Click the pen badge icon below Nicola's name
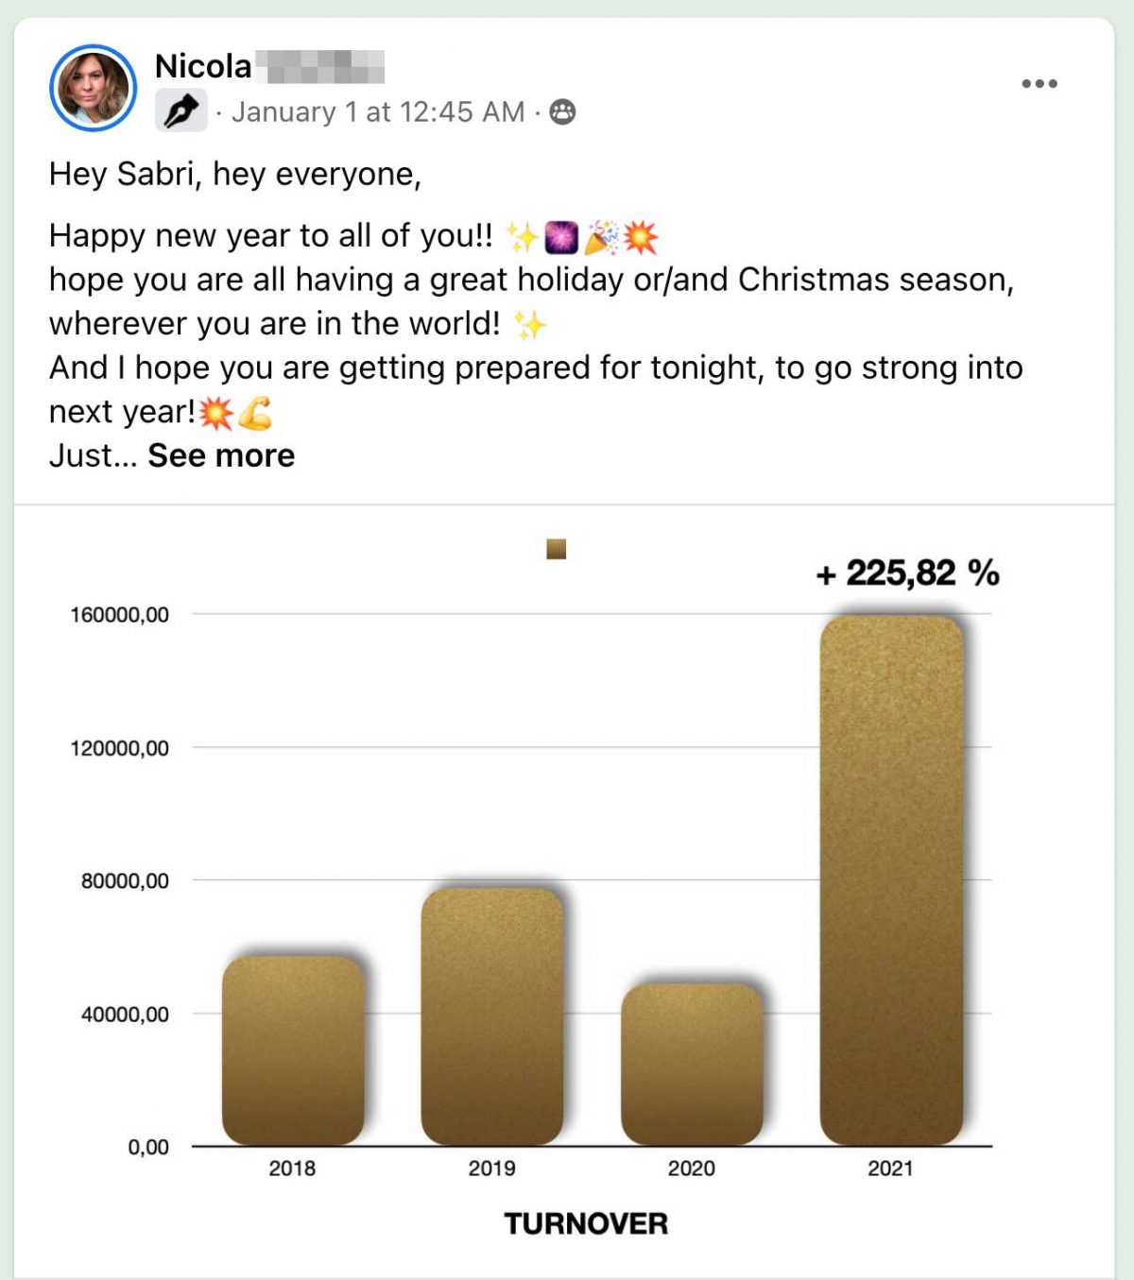1134x1280 pixels. tap(180, 111)
